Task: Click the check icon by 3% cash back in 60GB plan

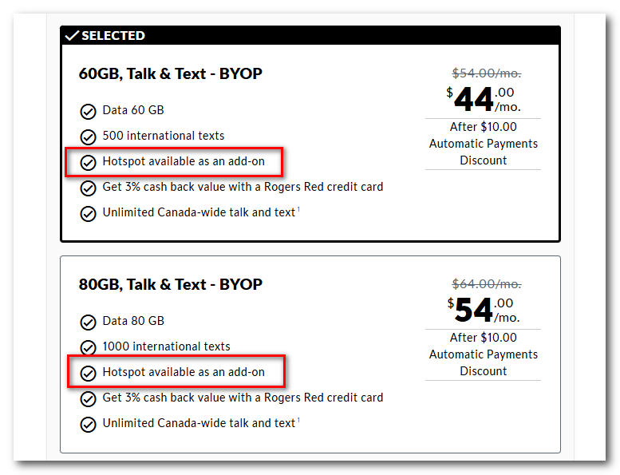Action: click(88, 188)
